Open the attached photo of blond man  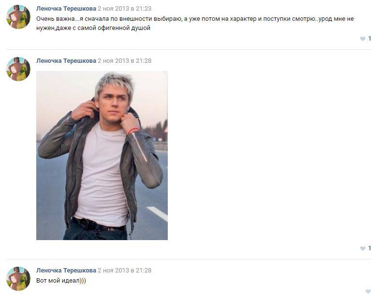point(102,156)
